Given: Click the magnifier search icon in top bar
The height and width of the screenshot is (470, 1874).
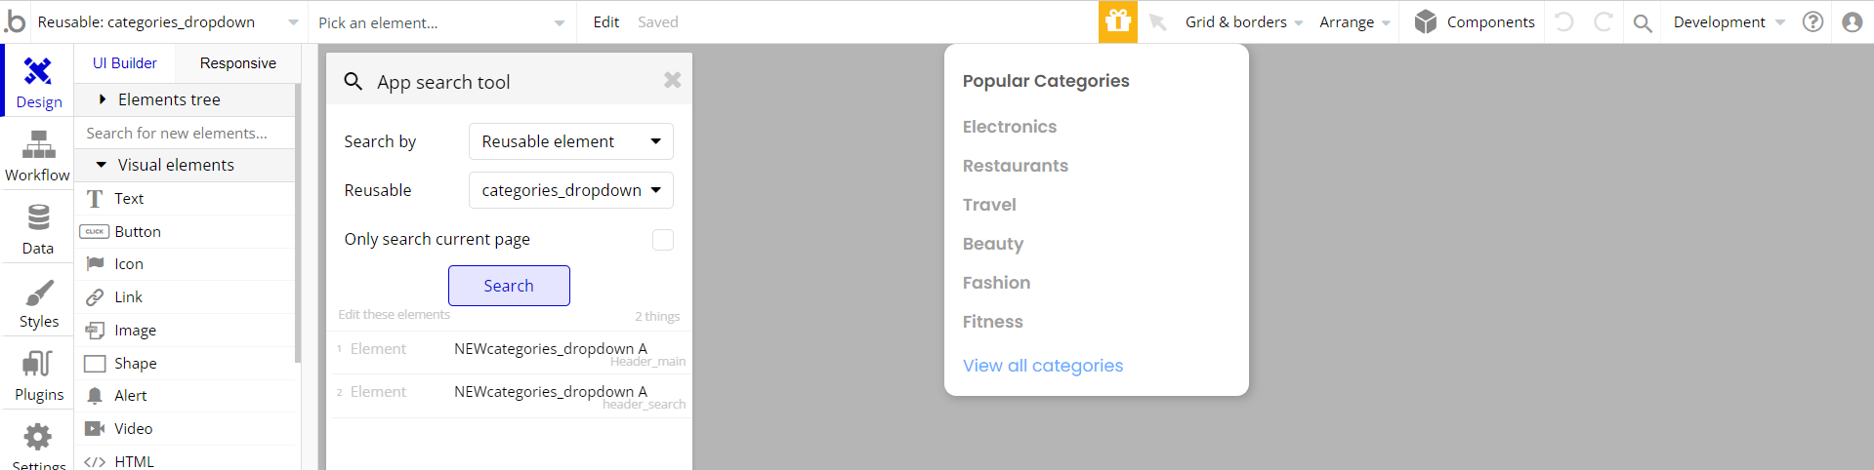Looking at the screenshot, I should pos(1643,22).
